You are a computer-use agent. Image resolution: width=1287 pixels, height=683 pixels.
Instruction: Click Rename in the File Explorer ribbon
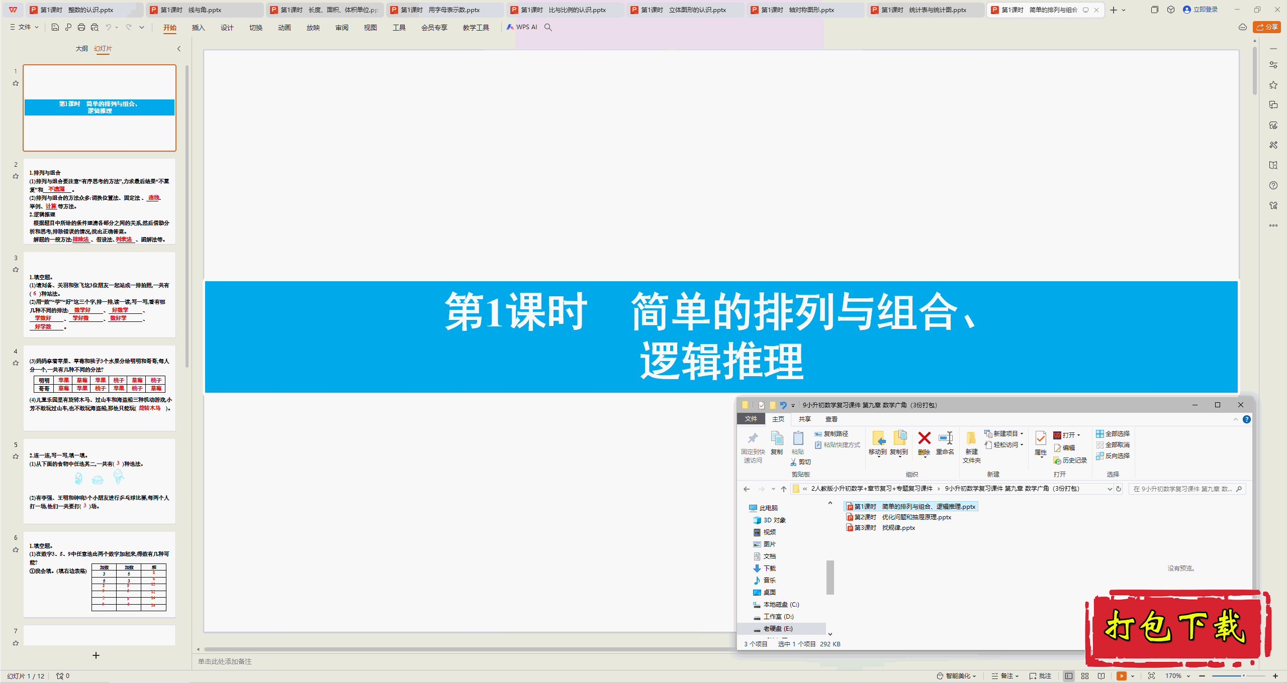pos(945,443)
